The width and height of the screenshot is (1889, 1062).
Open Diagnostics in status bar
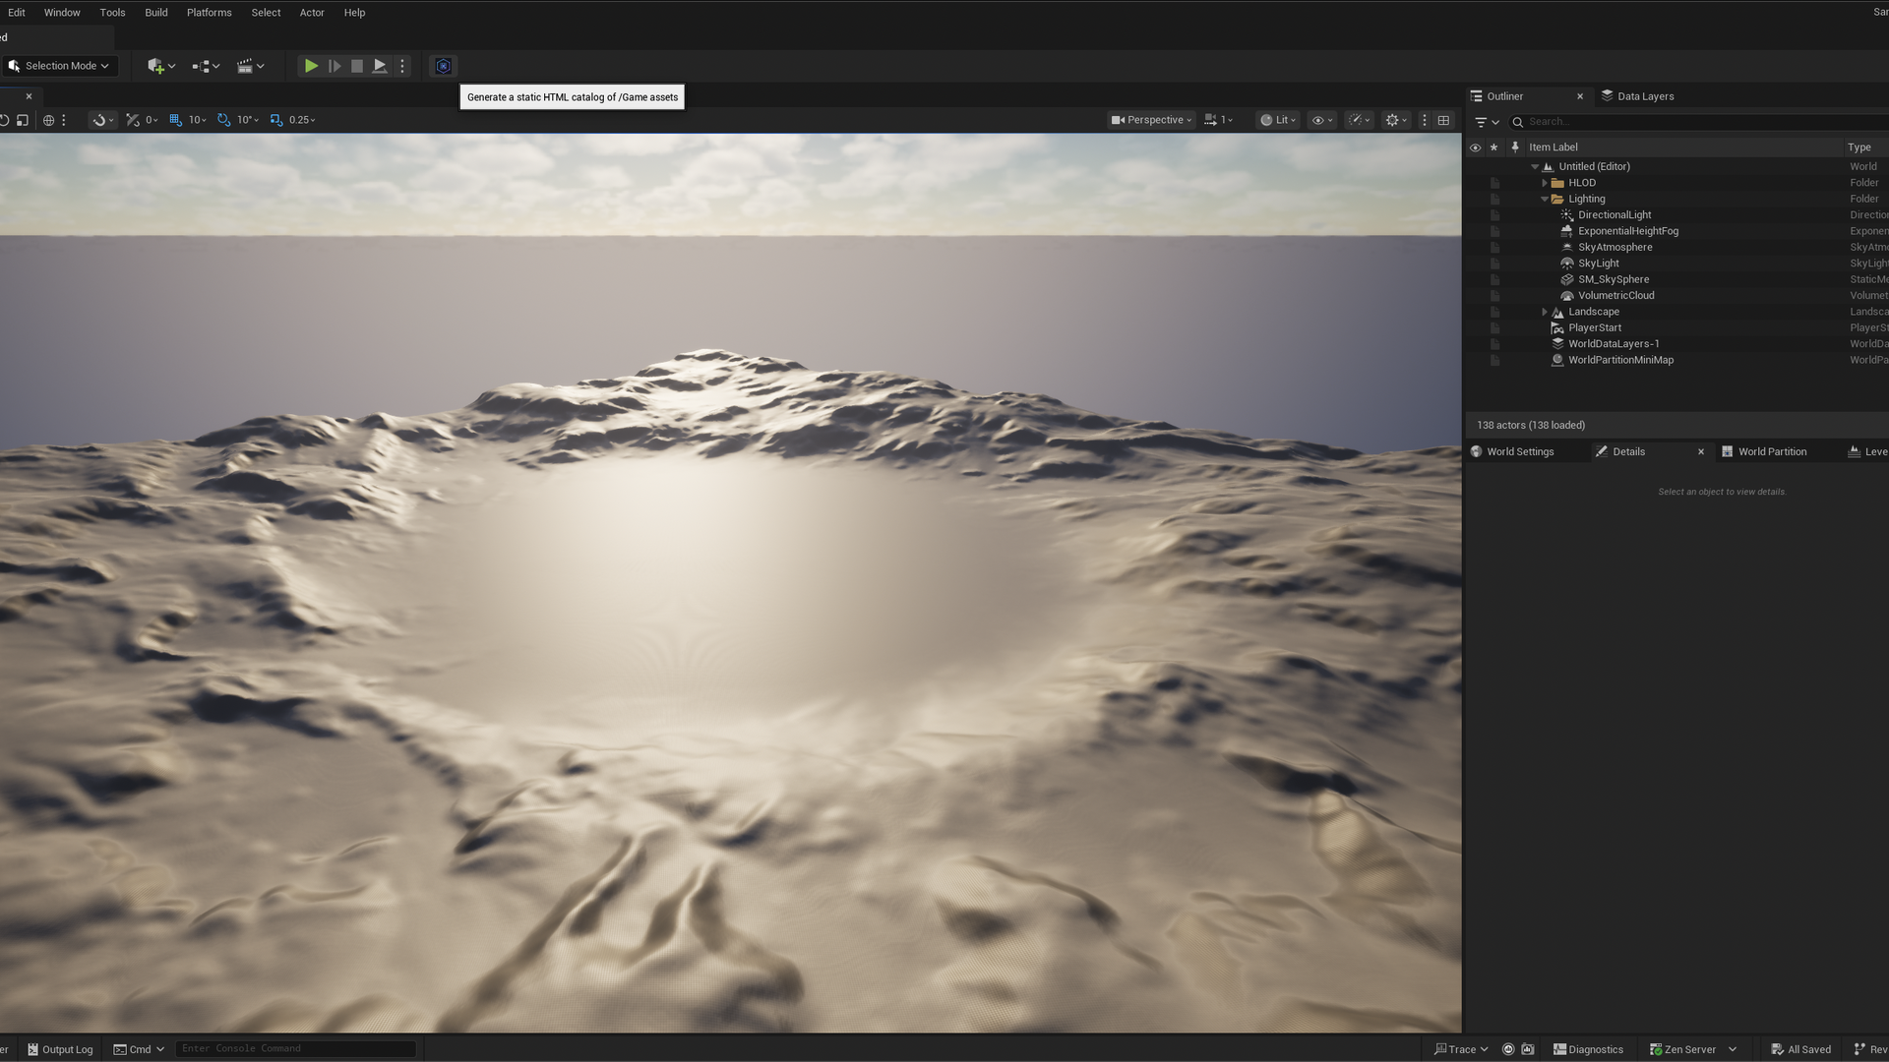[x=1588, y=1049]
